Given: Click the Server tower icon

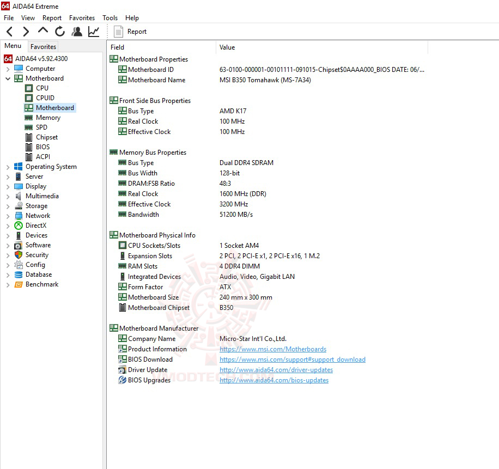Looking at the screenshot, I should click(19, 176).
